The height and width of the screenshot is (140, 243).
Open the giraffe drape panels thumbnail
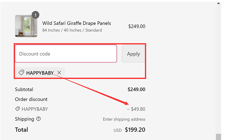coord(26,26)
